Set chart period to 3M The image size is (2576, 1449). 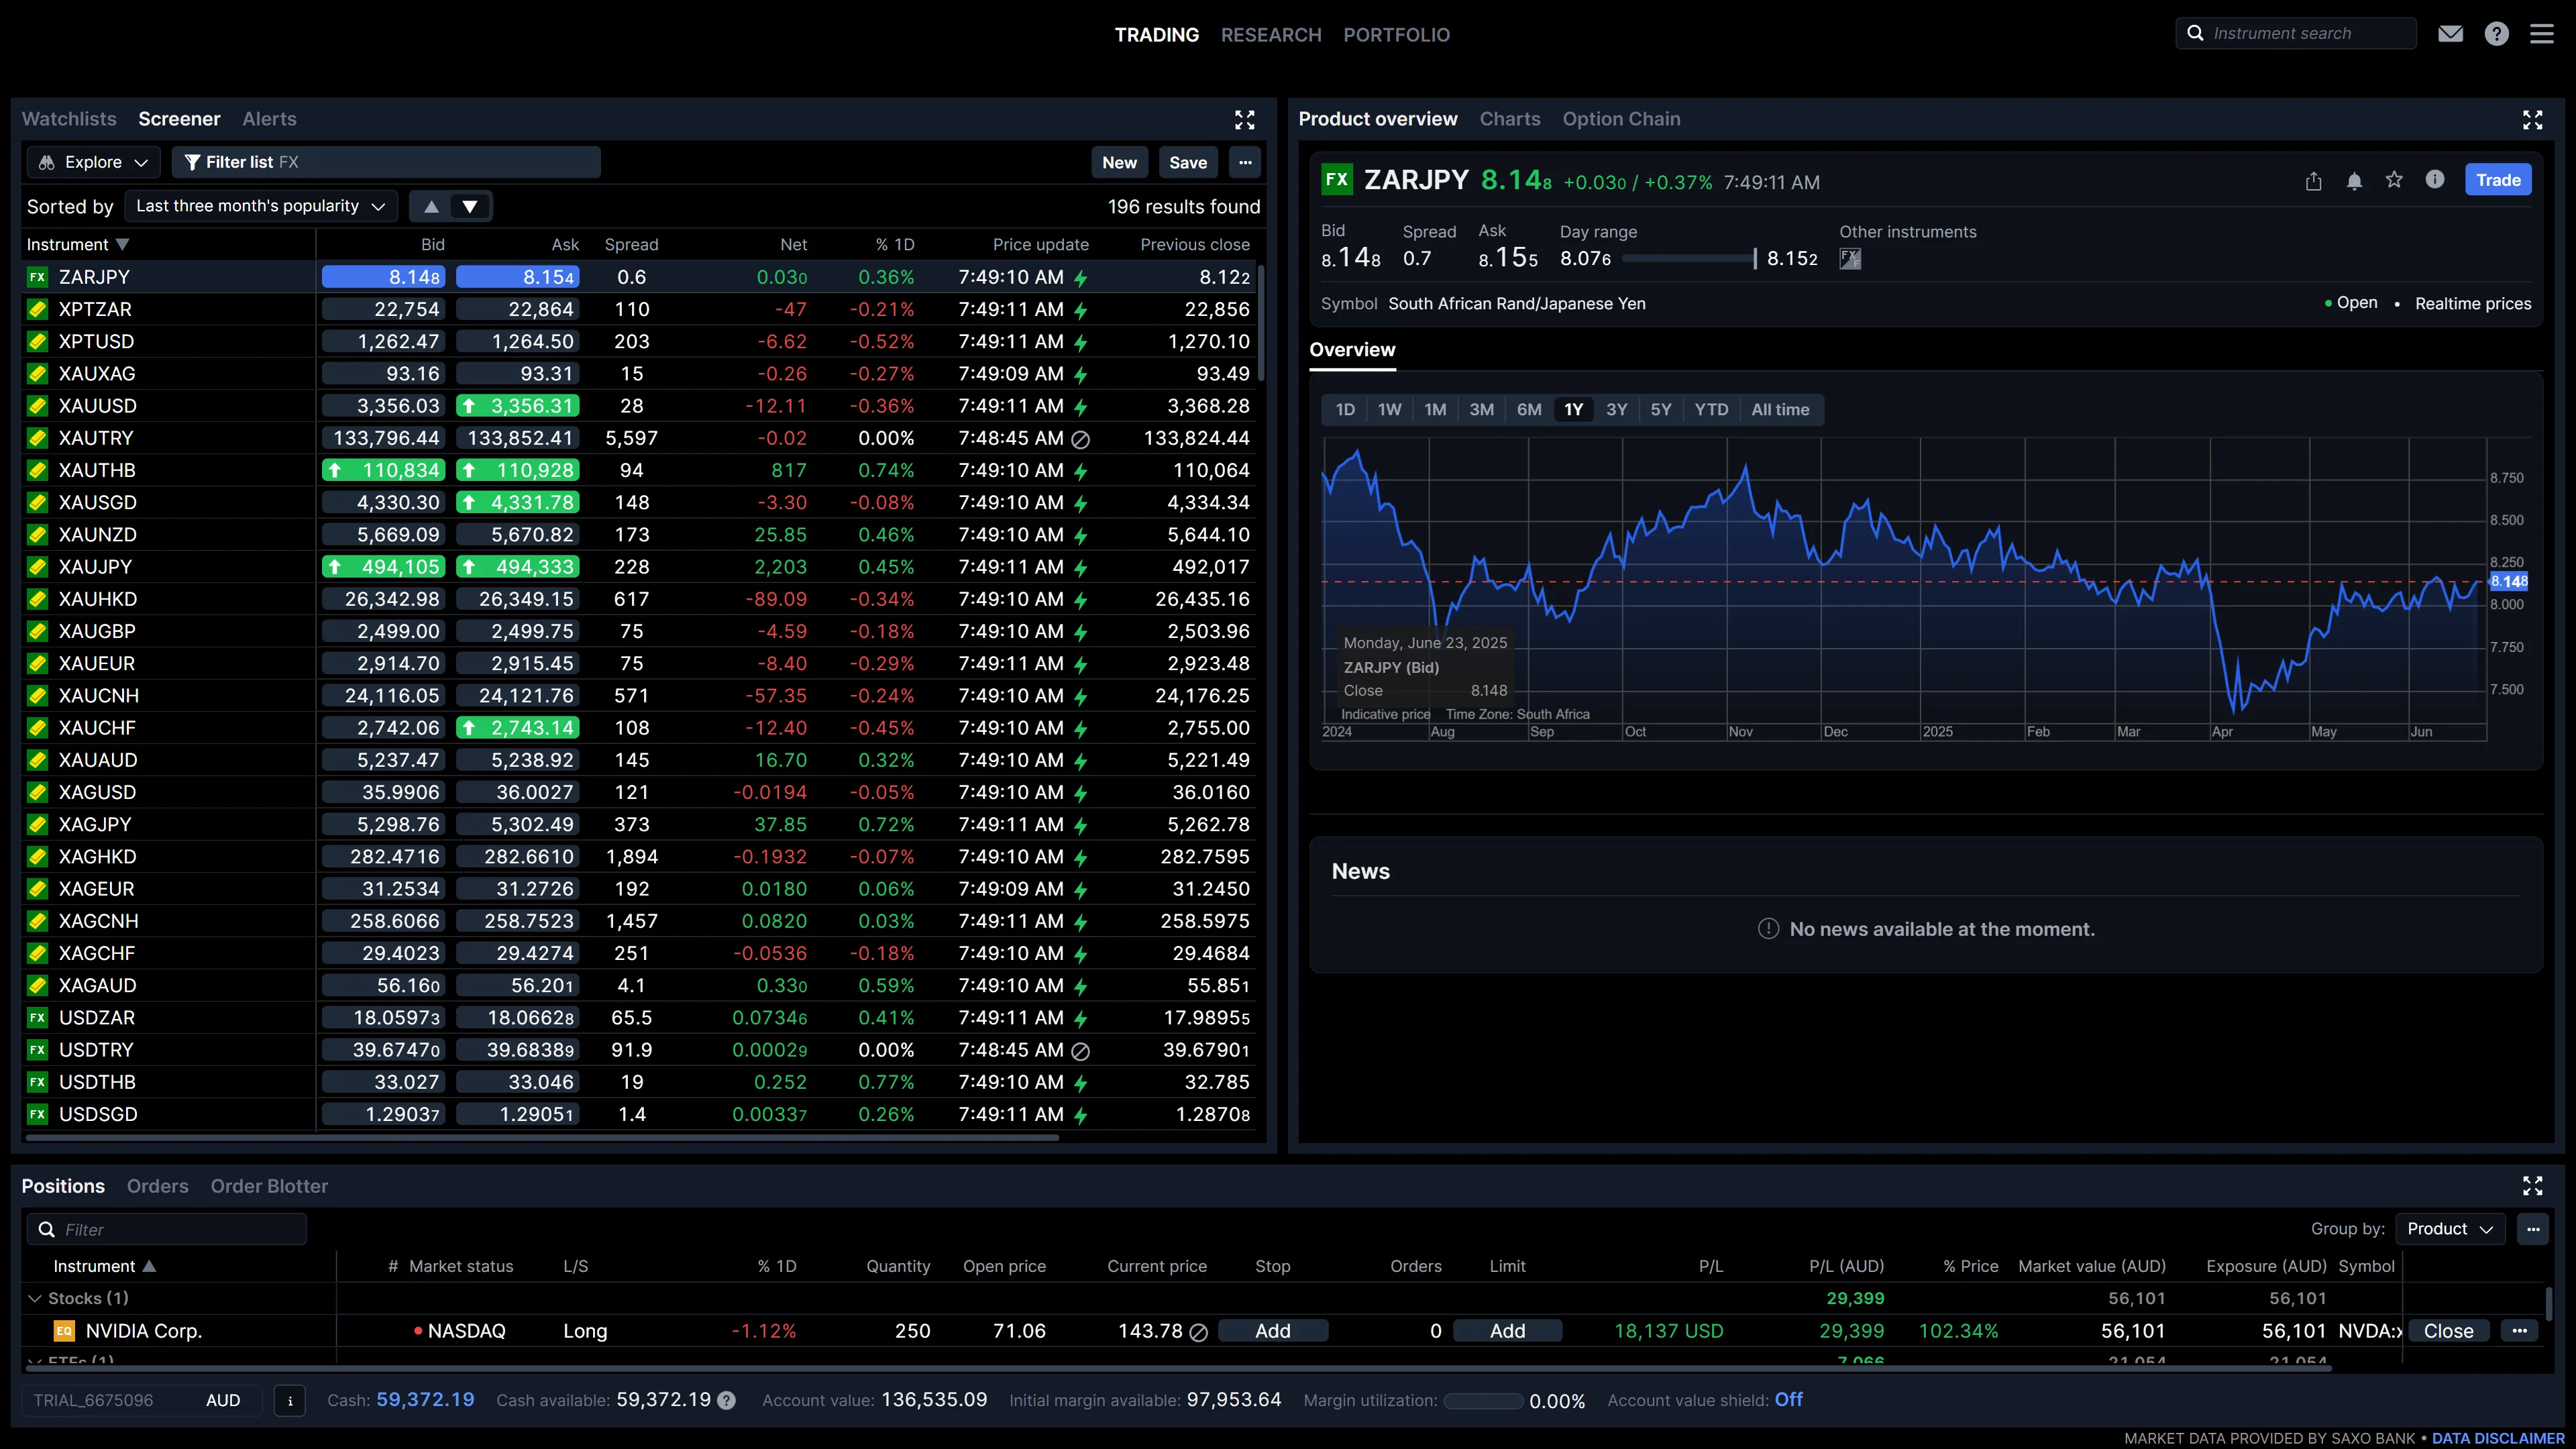pyautogui.click(x=1481, y=410)
